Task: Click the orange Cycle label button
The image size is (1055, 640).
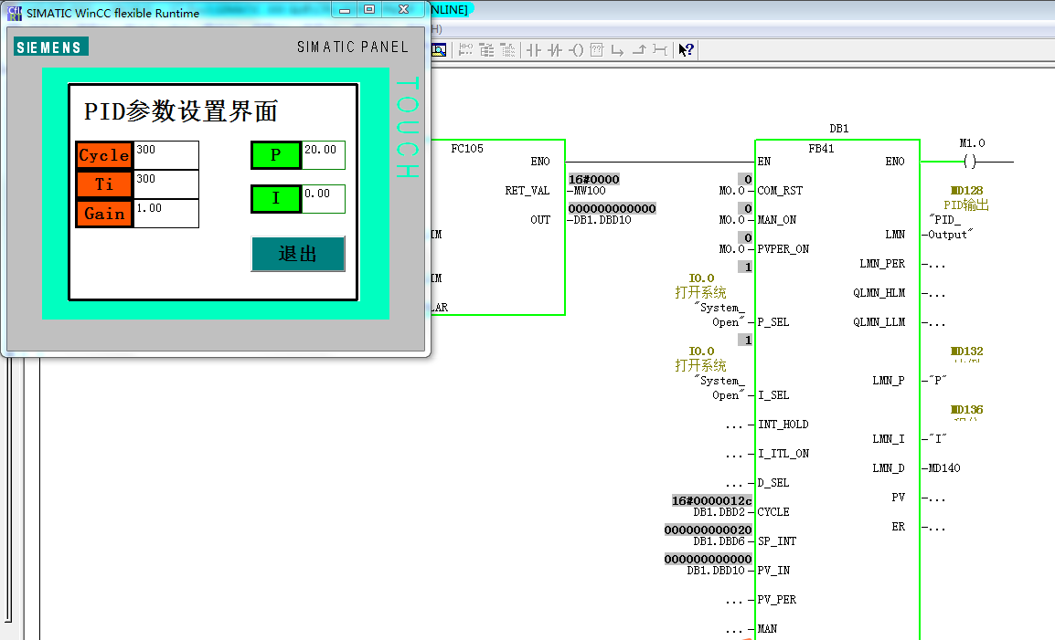Action: click(x=104, y=155)
